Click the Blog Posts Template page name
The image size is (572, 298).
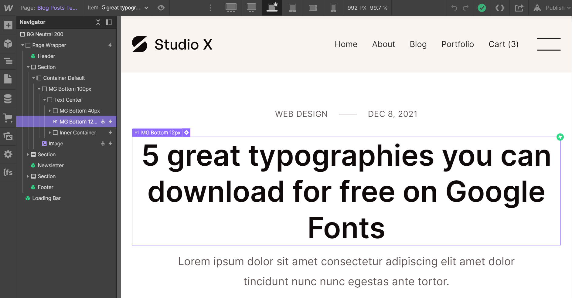57,8
